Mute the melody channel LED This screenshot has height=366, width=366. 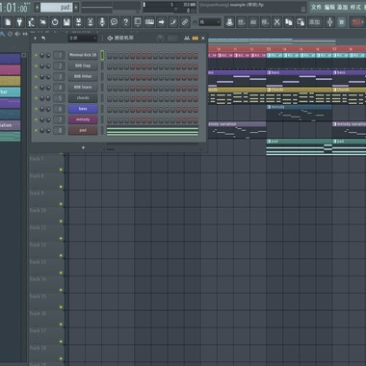36,119
